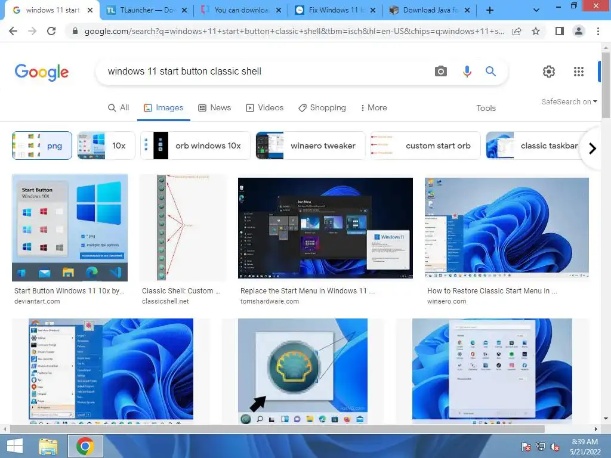The image size is (611, 458).
Task: Toggle the png filter chip
Action: pos(42,146)
